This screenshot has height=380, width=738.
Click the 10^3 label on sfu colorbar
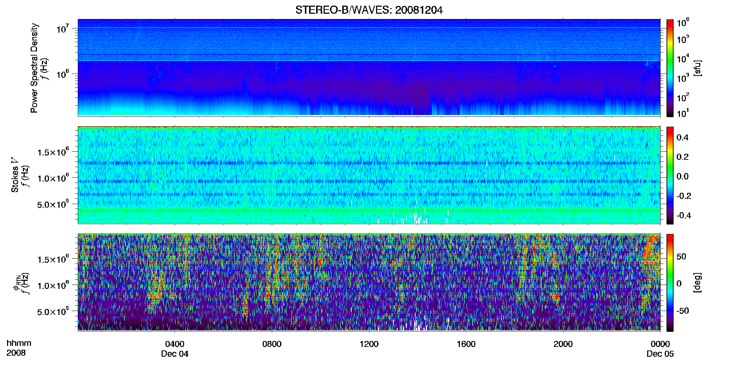pyautogui.click(x=683, y=78)
